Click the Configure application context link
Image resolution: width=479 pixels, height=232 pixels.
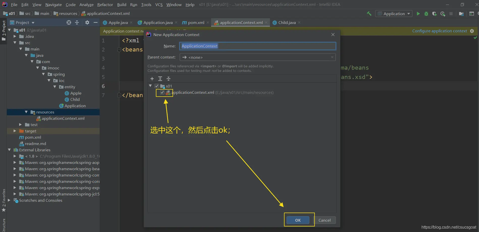point(439,31)
